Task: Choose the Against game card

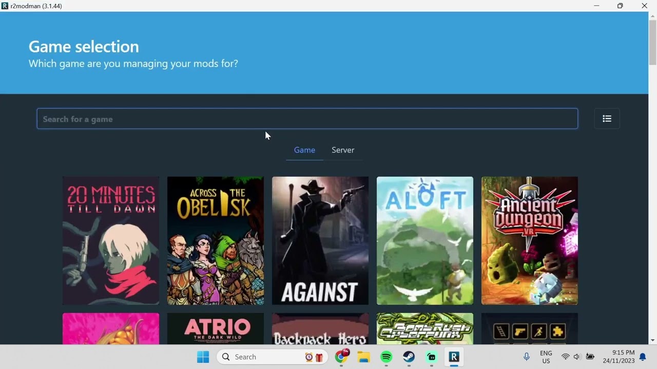Action: [320, 241]
